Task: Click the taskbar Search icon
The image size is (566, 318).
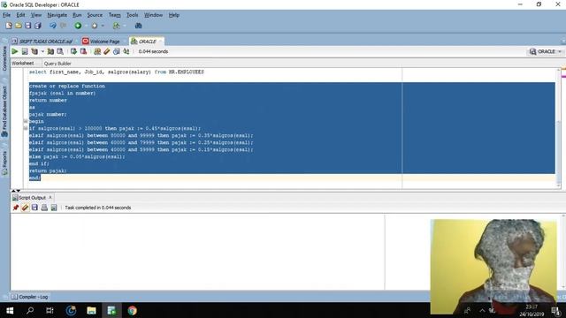Action: coord(30,310)
